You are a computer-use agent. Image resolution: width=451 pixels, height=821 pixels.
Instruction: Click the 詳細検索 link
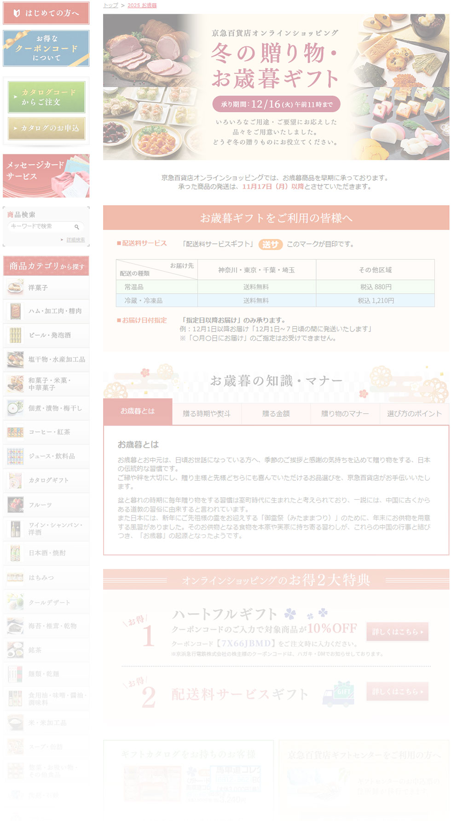(x=75, y=240)
